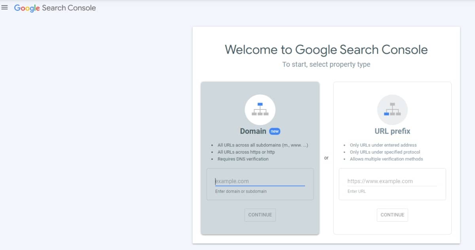The height and width of the screenshot is (250, 475).
Task: Click the 'Enter URL' hint text
Action: click(357, 192)
